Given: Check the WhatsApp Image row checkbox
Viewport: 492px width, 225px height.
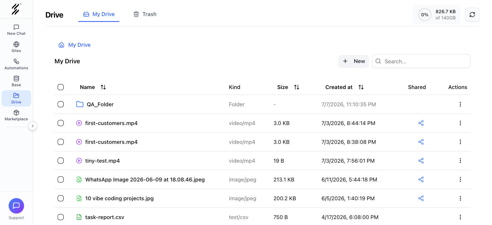Looking at the screenshot, I should tap(61, 180).
